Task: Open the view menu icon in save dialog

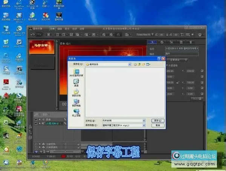Action: click(148, 64)
